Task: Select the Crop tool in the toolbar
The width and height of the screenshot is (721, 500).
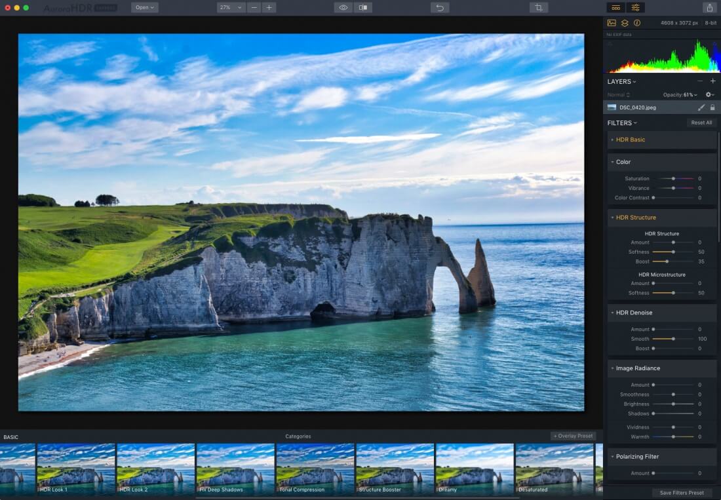Action: pos(538,8)
